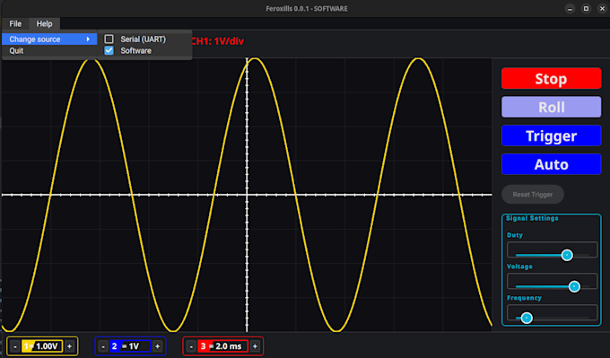Select Quit from the File menu
610x358 pixels.
(x=16, y=50)
